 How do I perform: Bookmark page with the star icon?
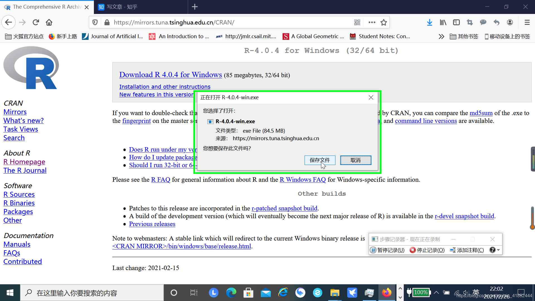(x=384, y=22)
